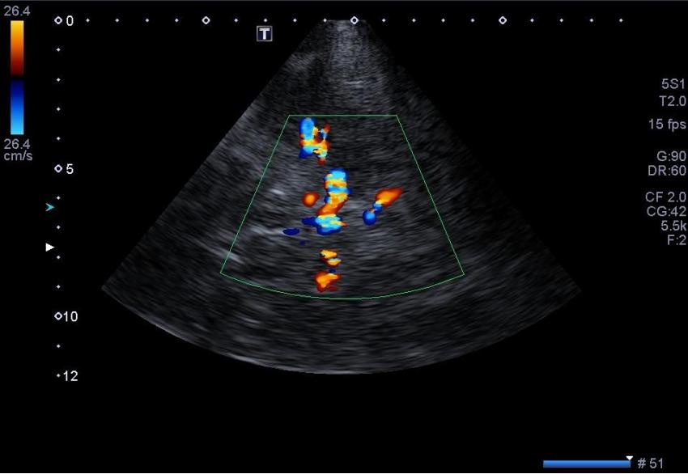The width and height of the screenshot is (688, 474).
Task: Click the cyan focus arrow on depth scale
Action: 50,208
